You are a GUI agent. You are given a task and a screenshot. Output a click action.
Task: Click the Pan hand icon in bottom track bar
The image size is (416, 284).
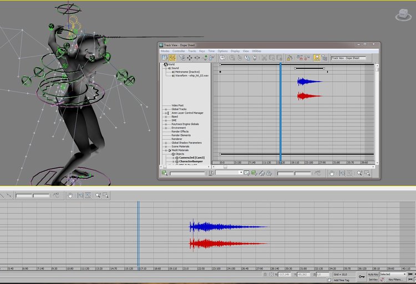point(70,196)
